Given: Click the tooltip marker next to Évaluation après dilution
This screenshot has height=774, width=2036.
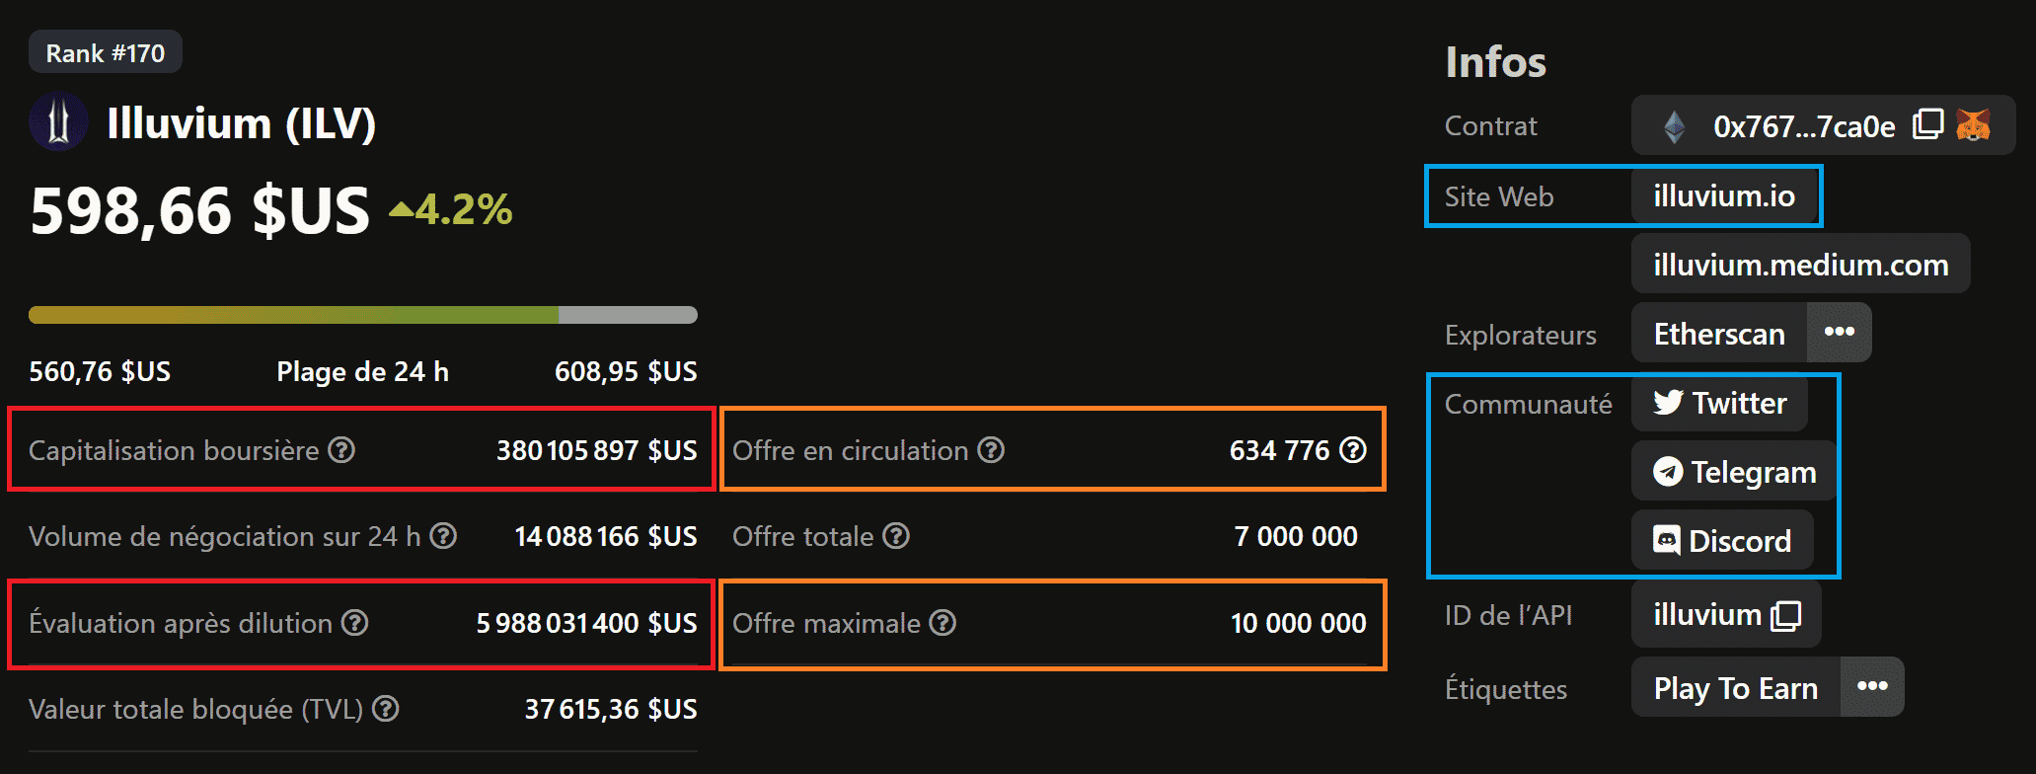Looking at the screenshot, I should [353, 624].
